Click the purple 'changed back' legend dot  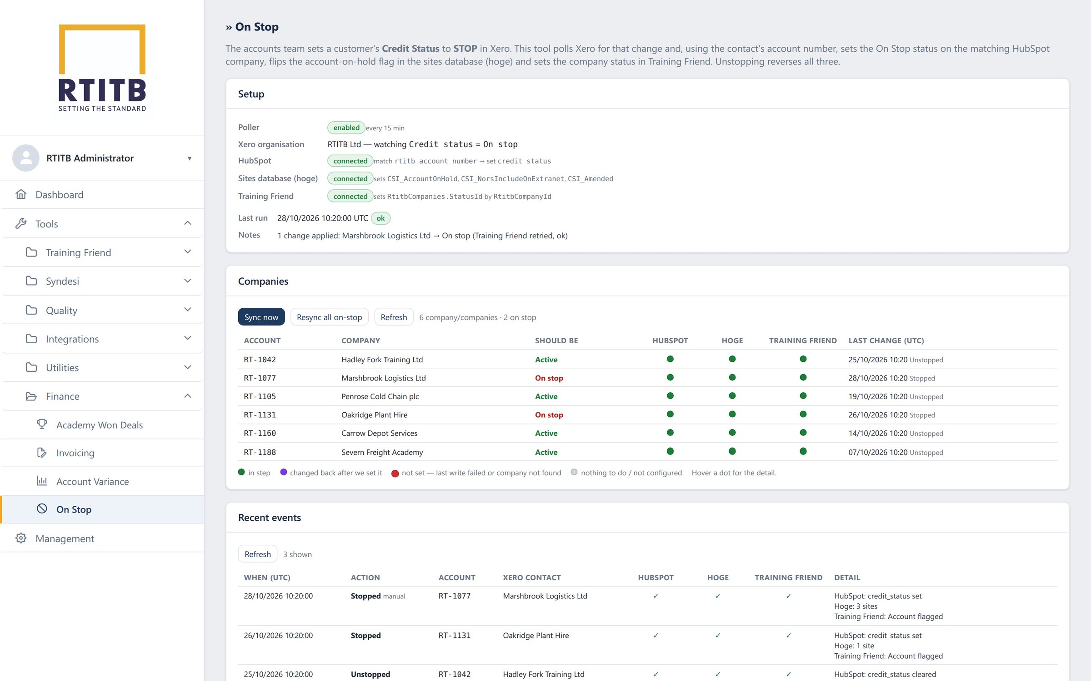point(284,472)
